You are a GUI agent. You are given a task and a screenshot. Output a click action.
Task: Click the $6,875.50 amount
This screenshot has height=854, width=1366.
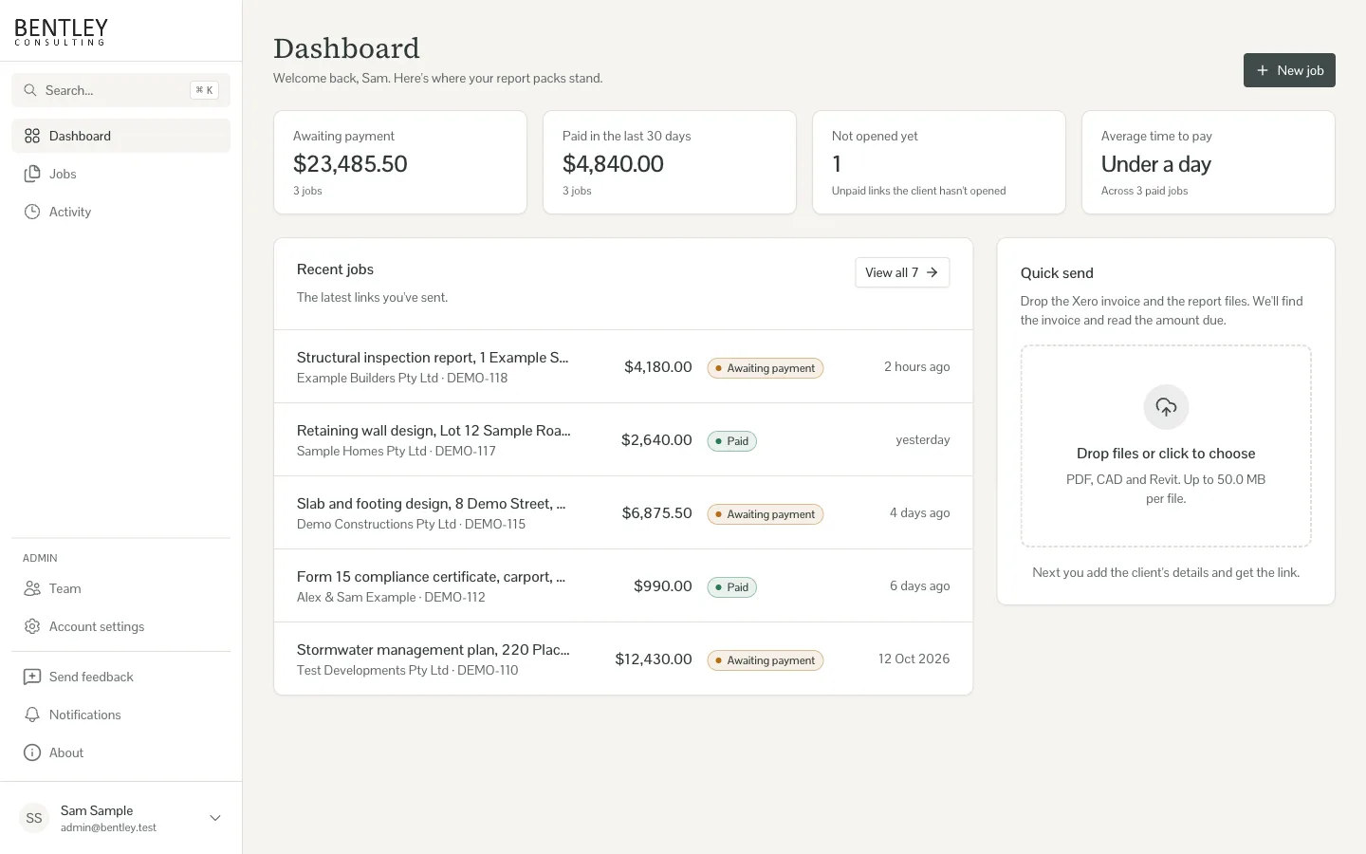pos(656,512)
